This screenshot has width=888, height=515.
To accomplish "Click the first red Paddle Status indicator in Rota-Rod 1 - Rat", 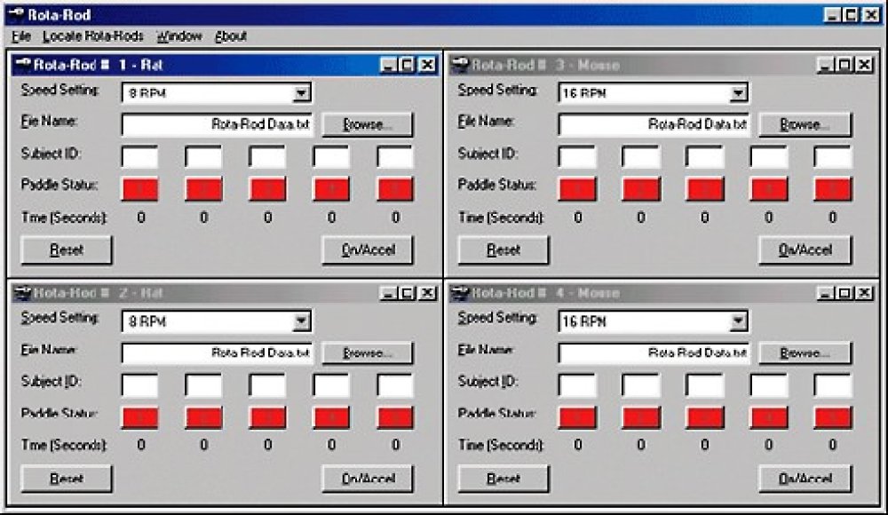I will tap(140, 188).
